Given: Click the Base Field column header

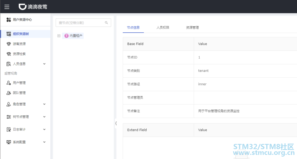Looking at the screenshot, I should coord(158,44).
